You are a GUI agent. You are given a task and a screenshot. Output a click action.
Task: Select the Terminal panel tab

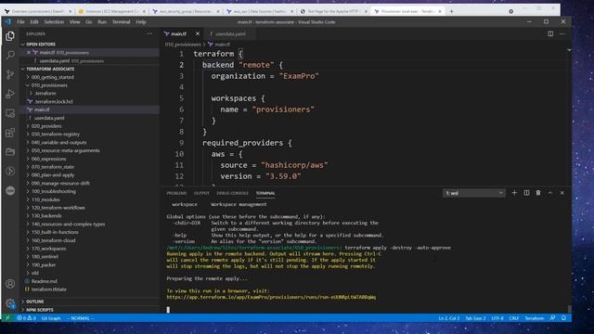point(265,193)
